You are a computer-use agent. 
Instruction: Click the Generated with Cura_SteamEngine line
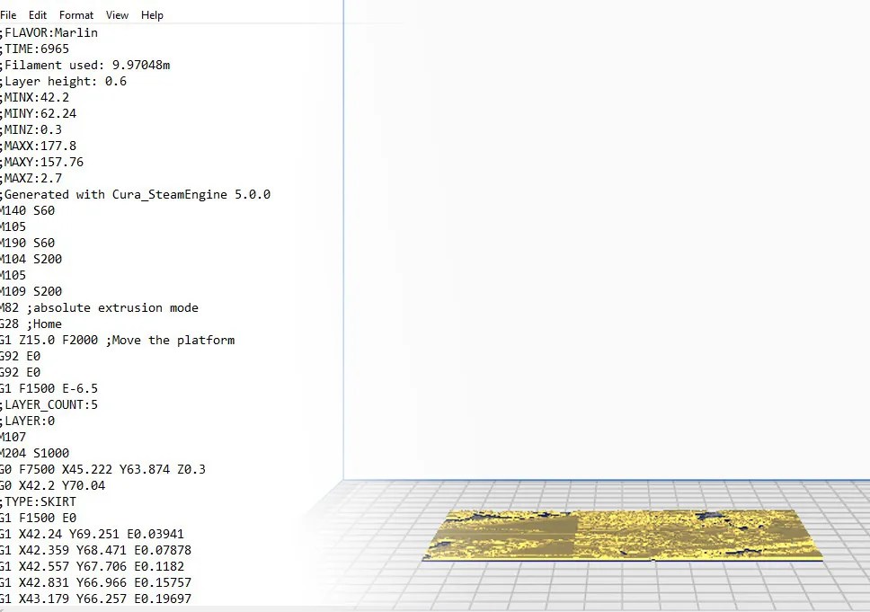[135, 194]
